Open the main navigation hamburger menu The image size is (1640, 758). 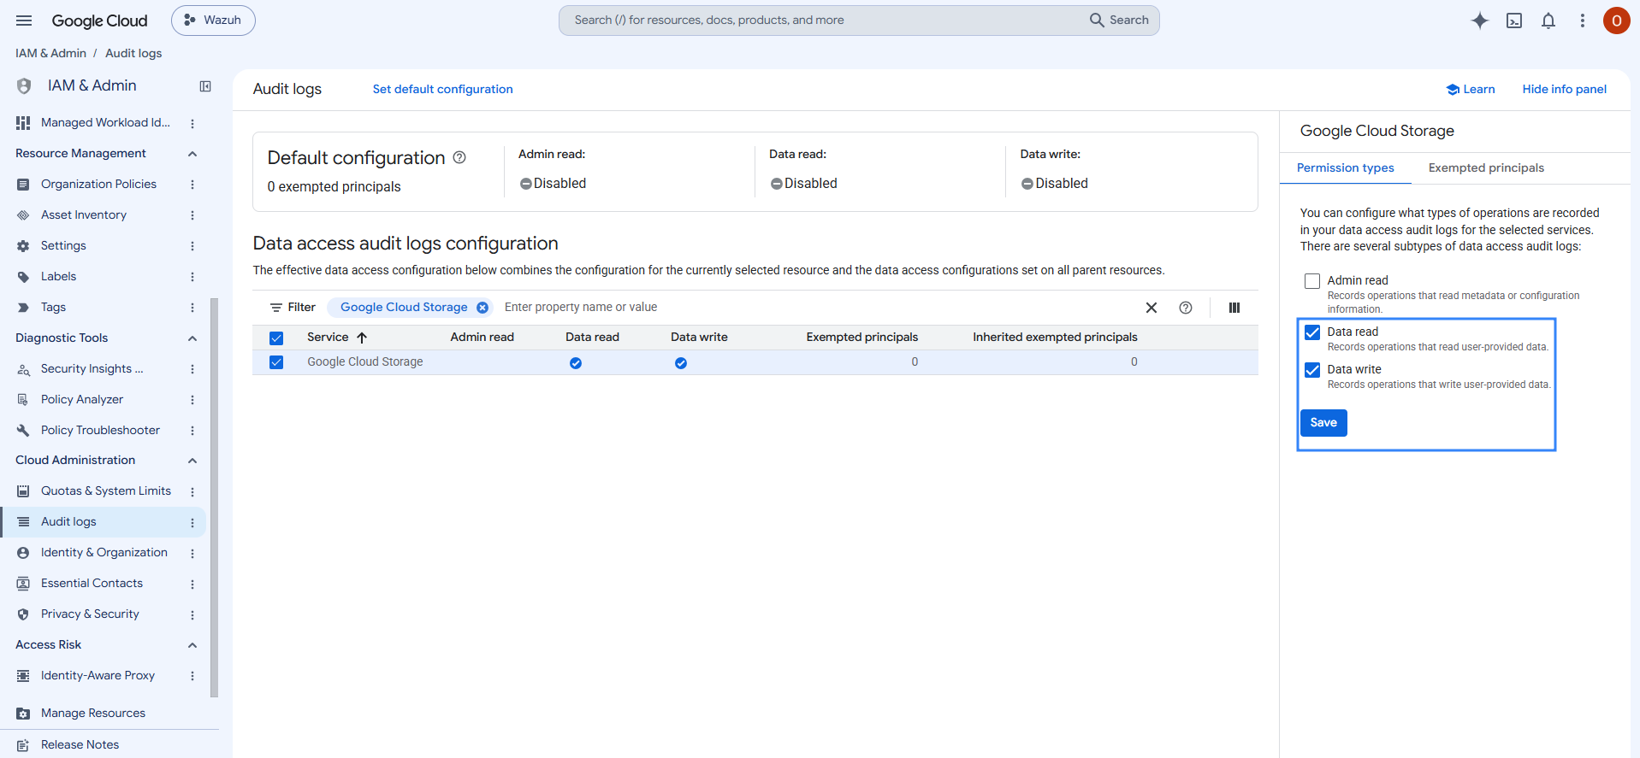pyautogui.click(x=24, y=21)
